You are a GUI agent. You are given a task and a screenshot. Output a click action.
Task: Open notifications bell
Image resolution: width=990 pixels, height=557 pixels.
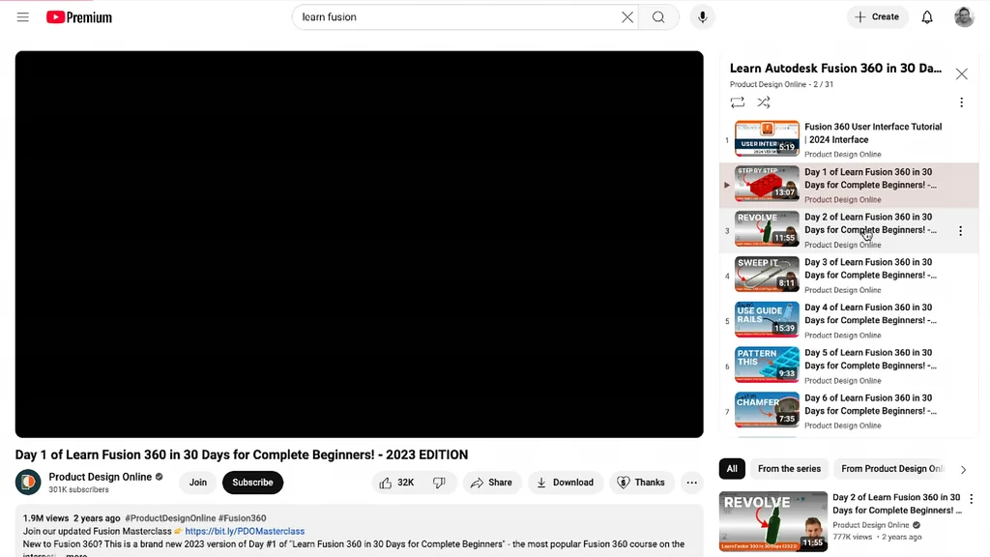927,17
